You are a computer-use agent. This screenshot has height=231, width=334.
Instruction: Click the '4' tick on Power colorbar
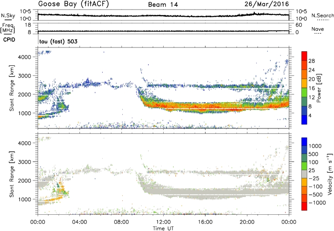[x=310, y=115]
